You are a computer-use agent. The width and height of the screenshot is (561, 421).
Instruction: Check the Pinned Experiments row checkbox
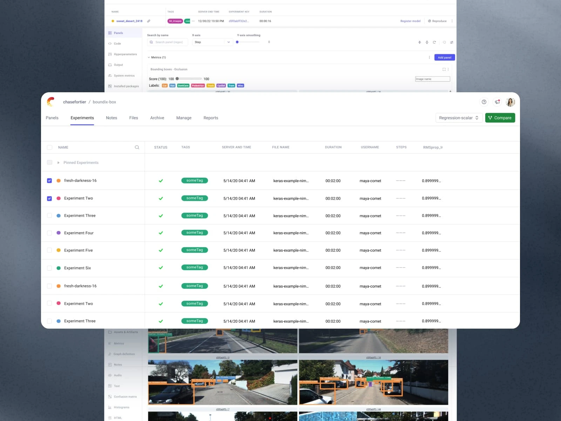pyautogui.click(x=49, y=162)
